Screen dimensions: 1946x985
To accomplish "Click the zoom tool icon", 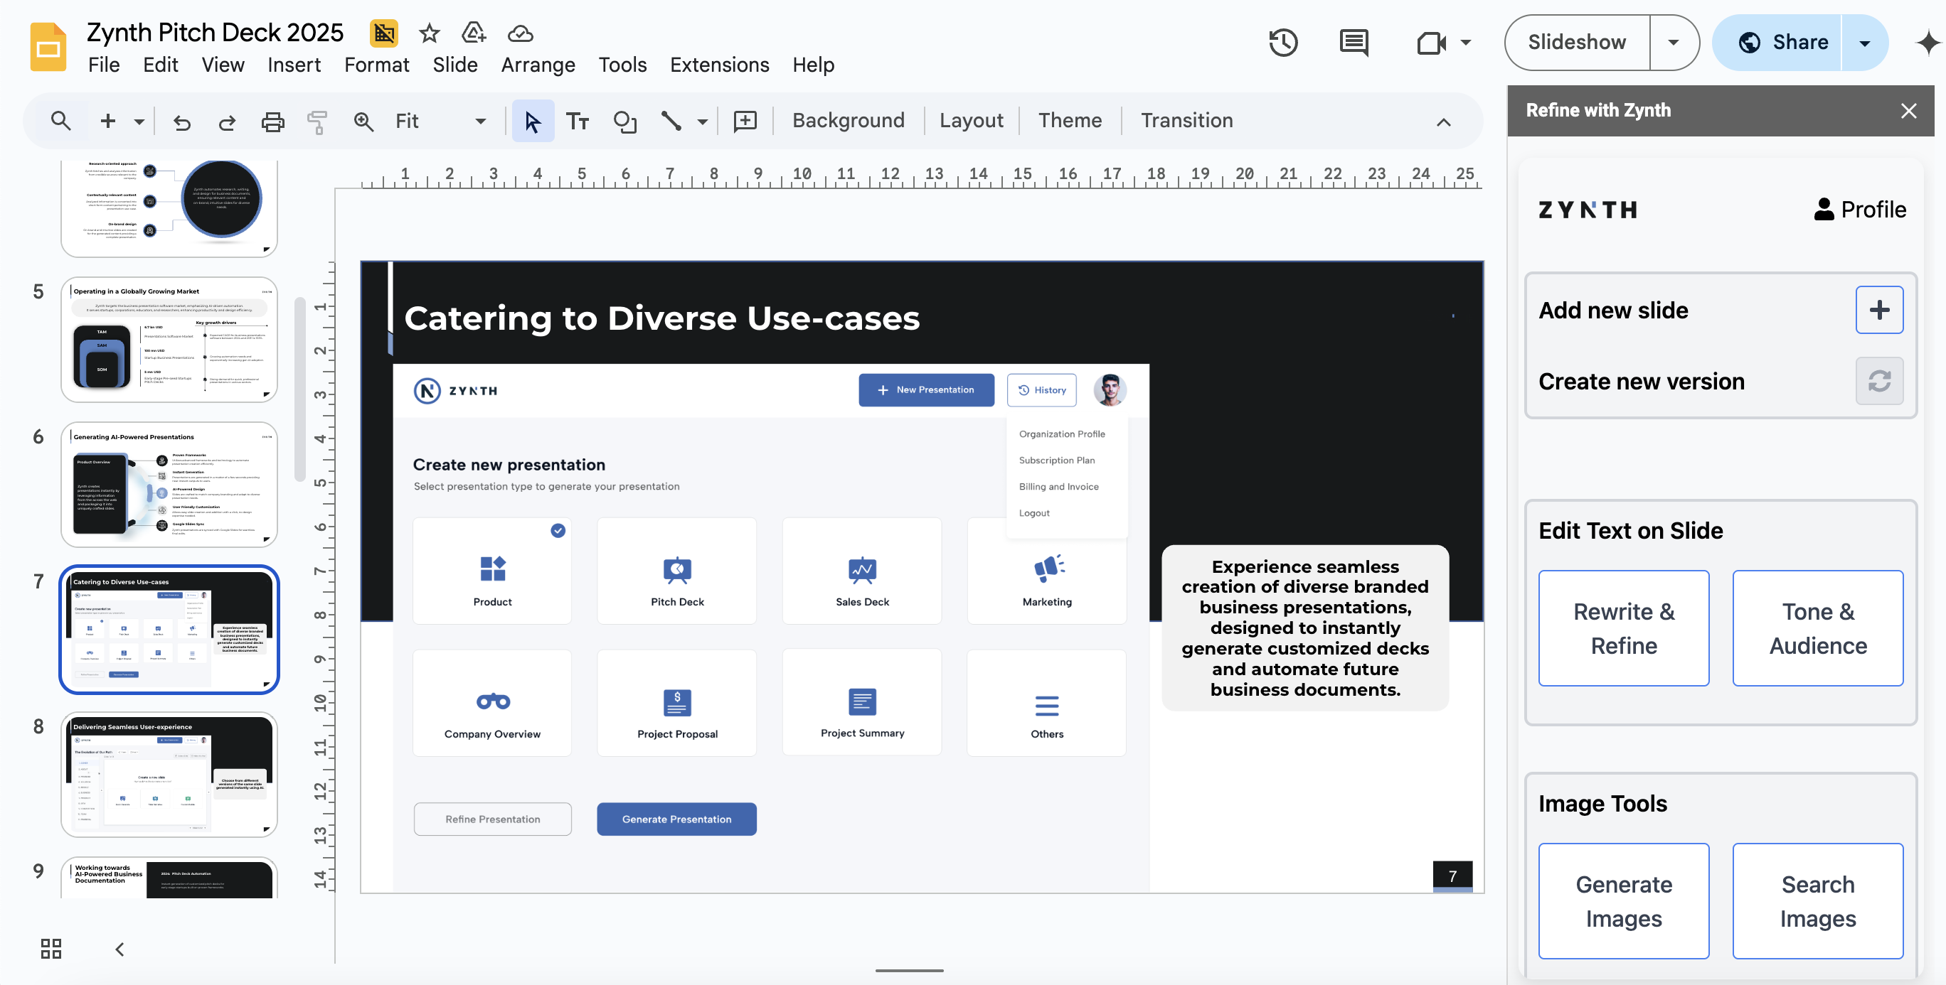I will tap(363, 122).
